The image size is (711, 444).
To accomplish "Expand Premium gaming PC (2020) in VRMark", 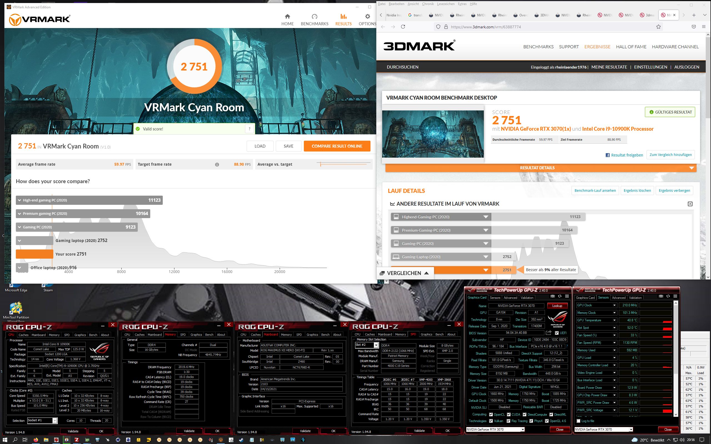I will 20,213.
